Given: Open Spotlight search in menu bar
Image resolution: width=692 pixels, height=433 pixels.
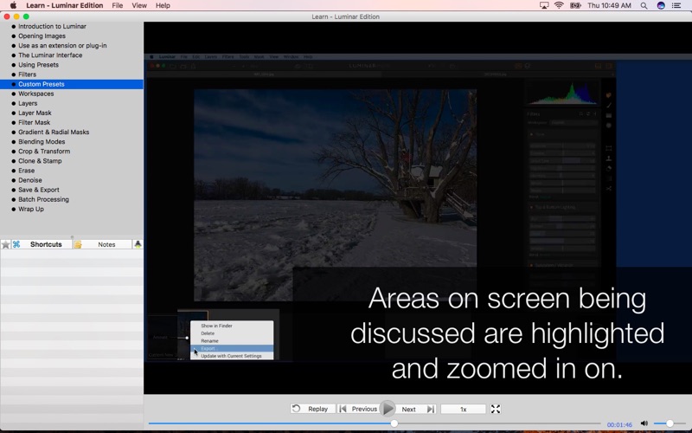Looking at the screenshot, I should click(x=644, y=5).
